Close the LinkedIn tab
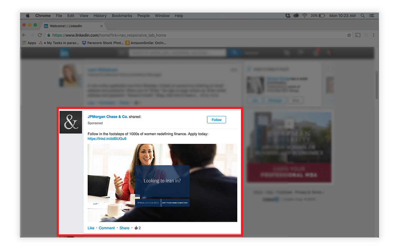Screen dimensions: 399x250 click(x=101, y=26)
